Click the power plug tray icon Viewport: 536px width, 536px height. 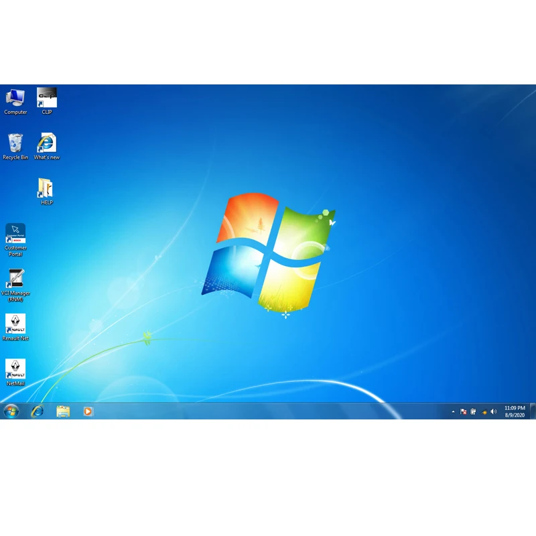[473, 411]
